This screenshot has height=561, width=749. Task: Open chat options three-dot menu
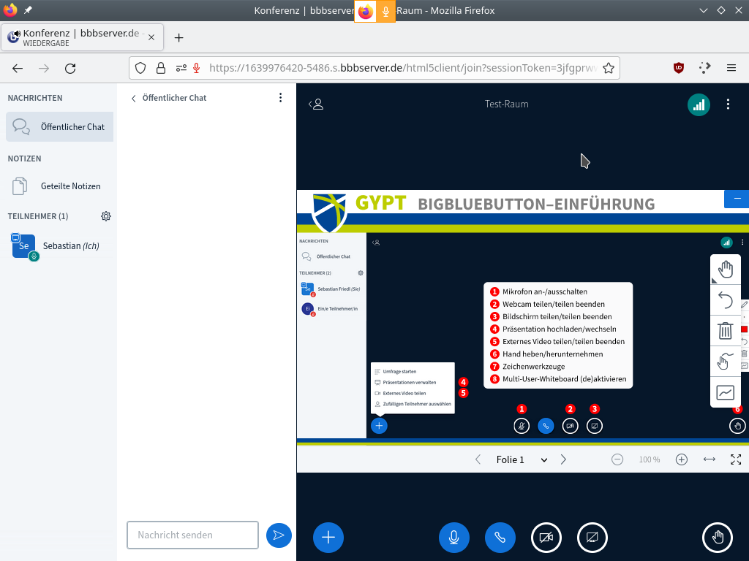[281, 98]
